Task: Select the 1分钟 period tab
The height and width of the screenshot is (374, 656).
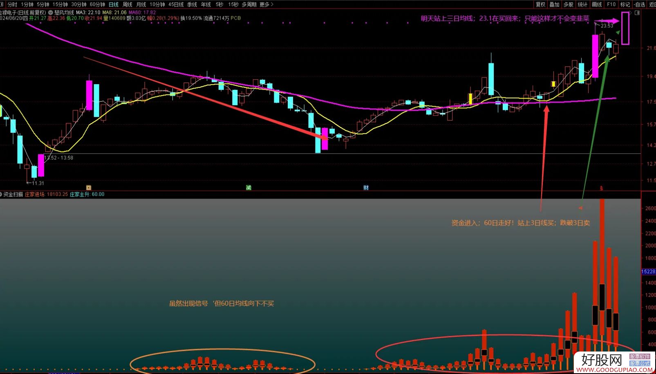Action: [27, 4]
